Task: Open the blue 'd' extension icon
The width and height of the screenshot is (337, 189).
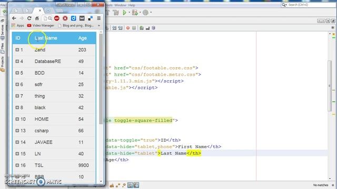Action: coord(74,18)
